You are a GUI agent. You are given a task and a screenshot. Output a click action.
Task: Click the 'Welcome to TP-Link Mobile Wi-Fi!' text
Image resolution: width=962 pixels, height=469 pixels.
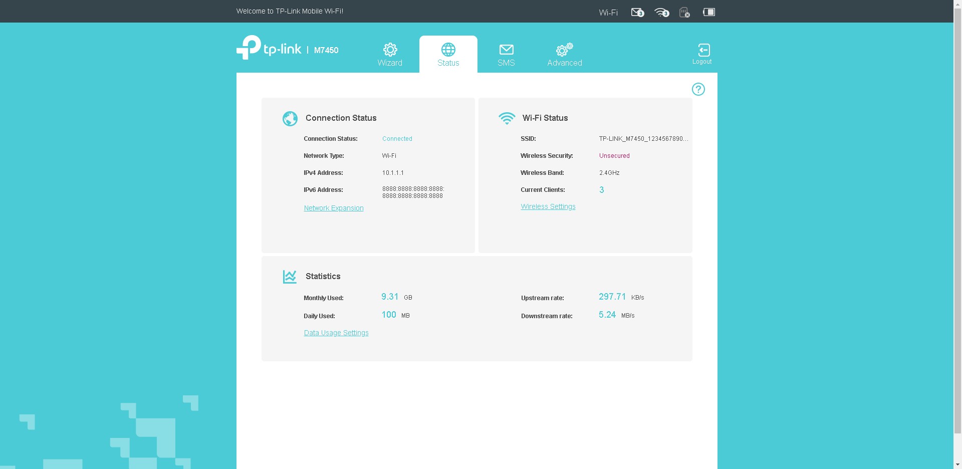290,11
